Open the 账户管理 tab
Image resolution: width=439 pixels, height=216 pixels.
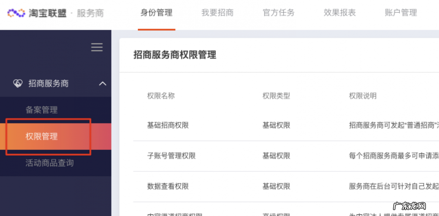click(x=401, y=13)
